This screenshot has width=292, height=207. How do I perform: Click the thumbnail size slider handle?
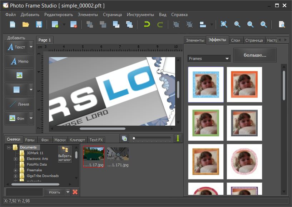point(134,138)
